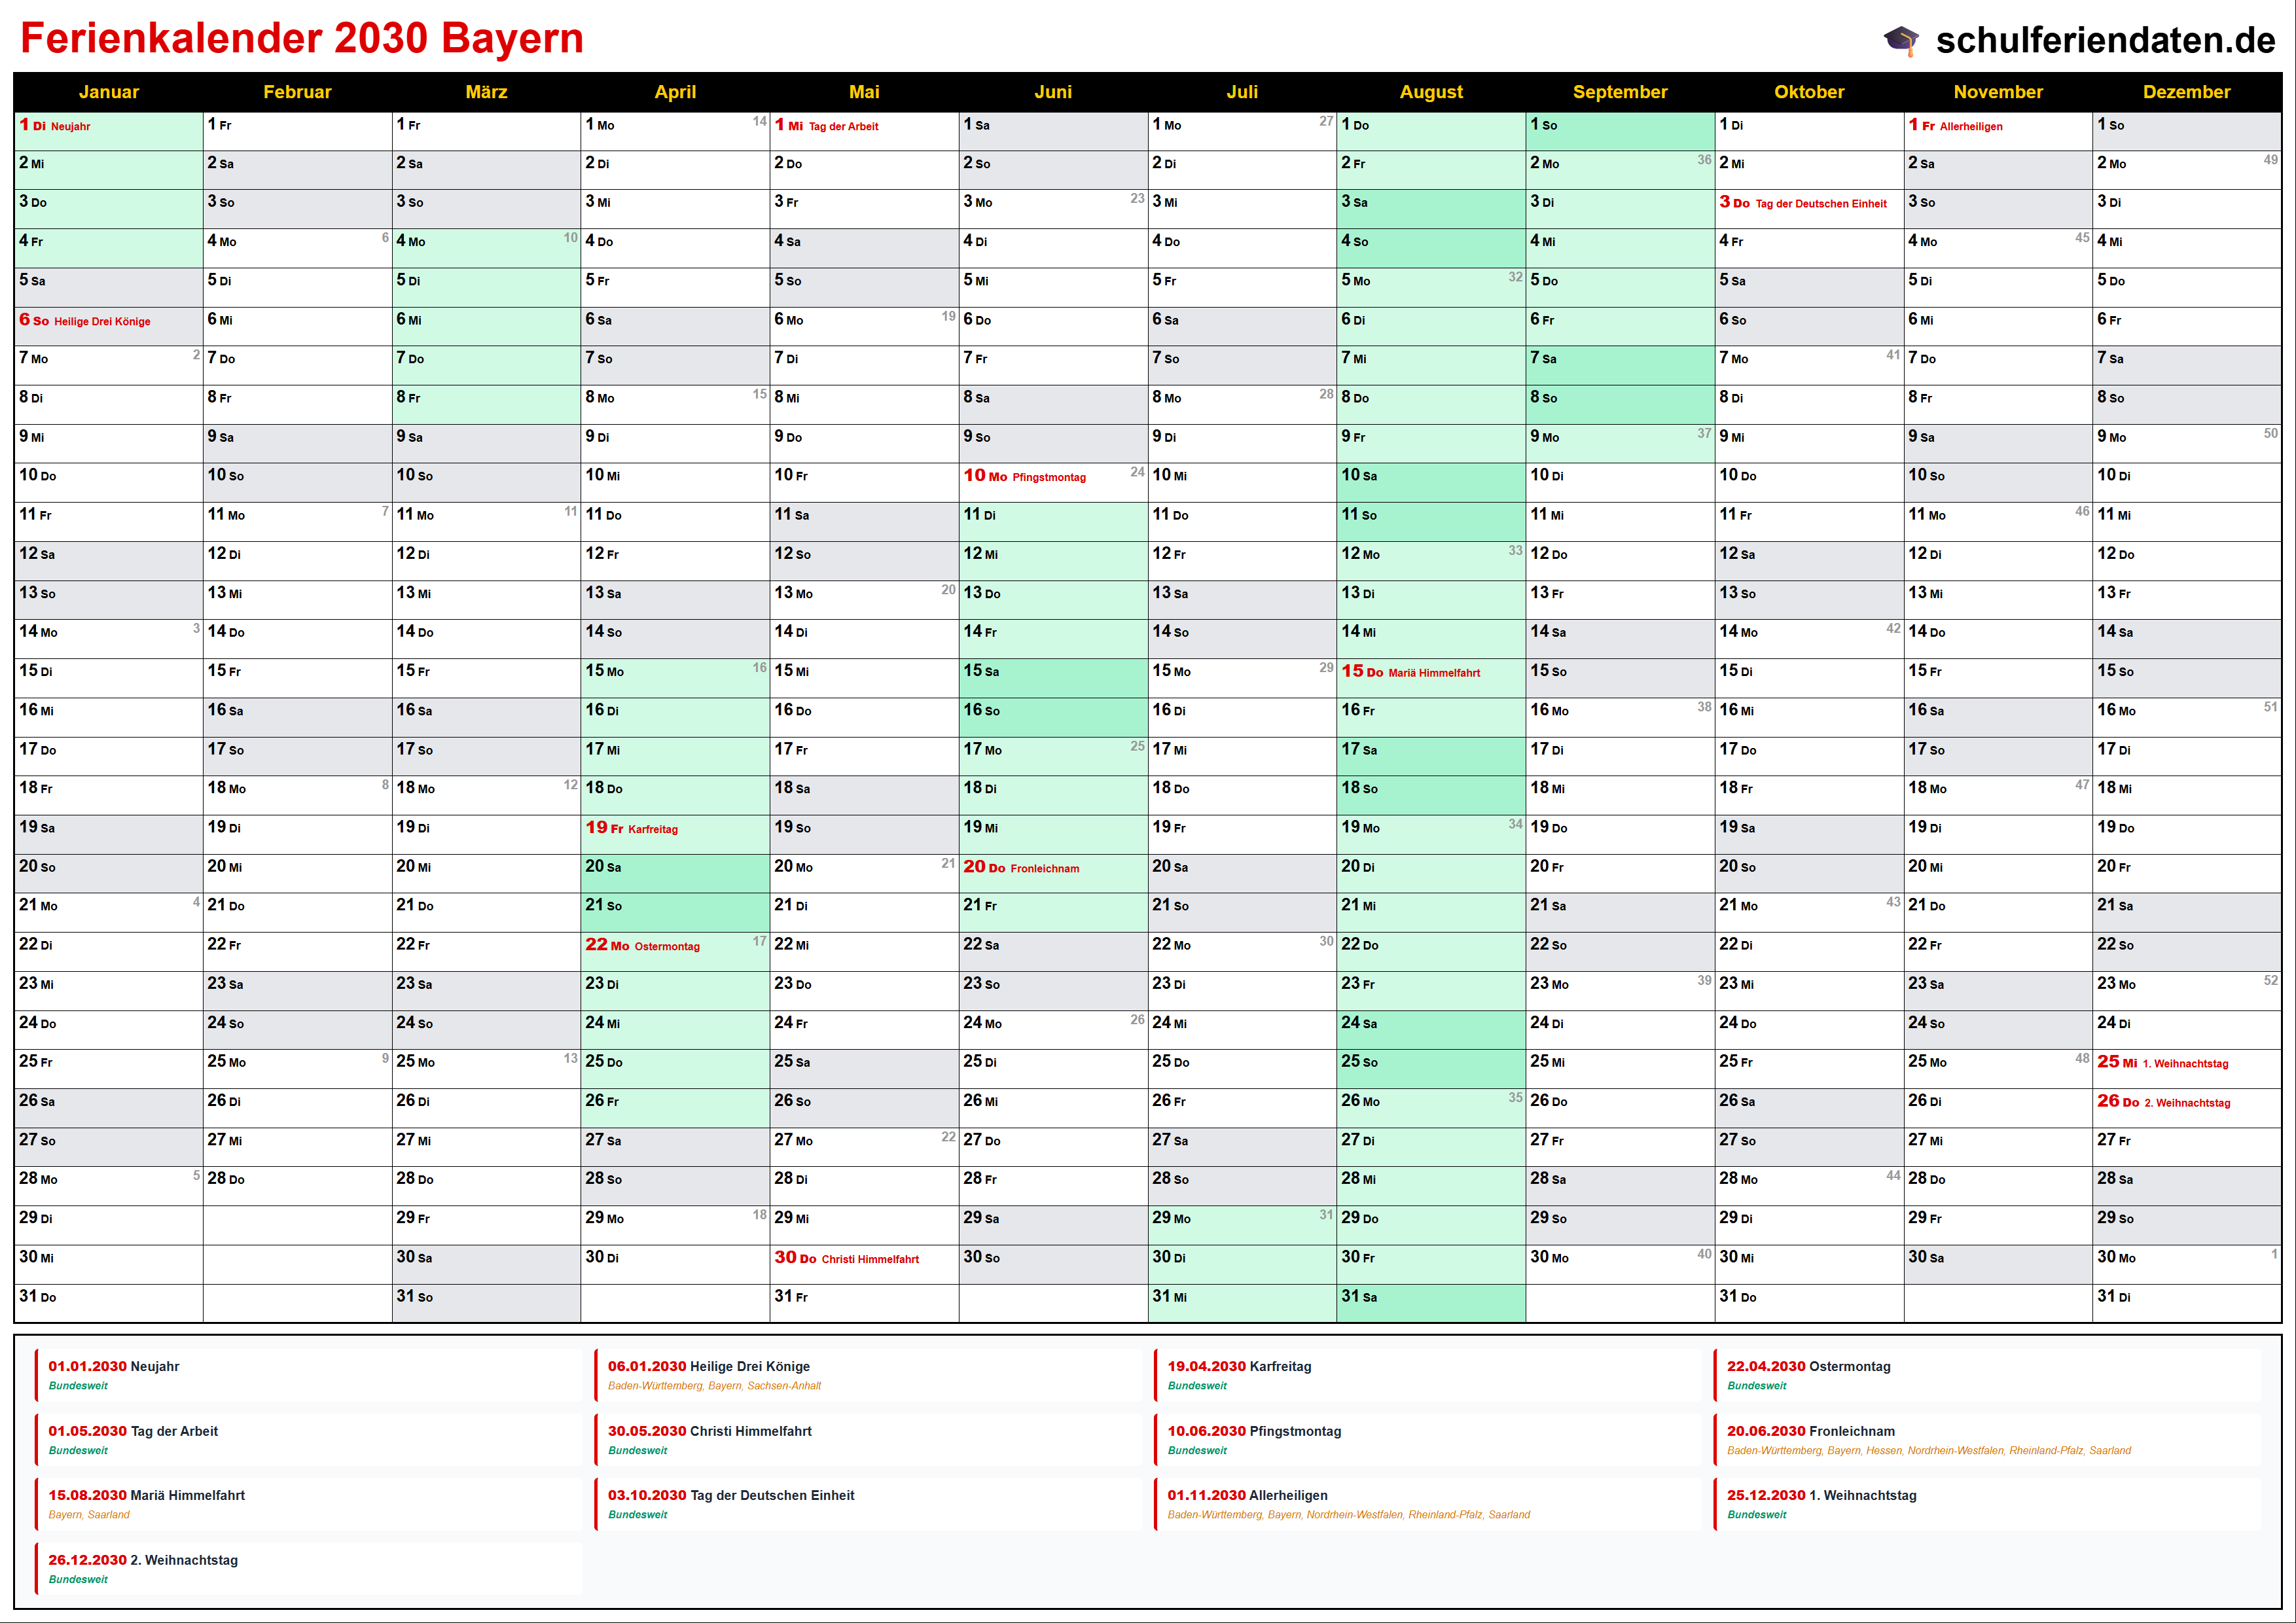Screen dimensions: 2296x1623
Task: Click the Ferienkalender 2030 Bayern title
Action: [x=302, y=38]
